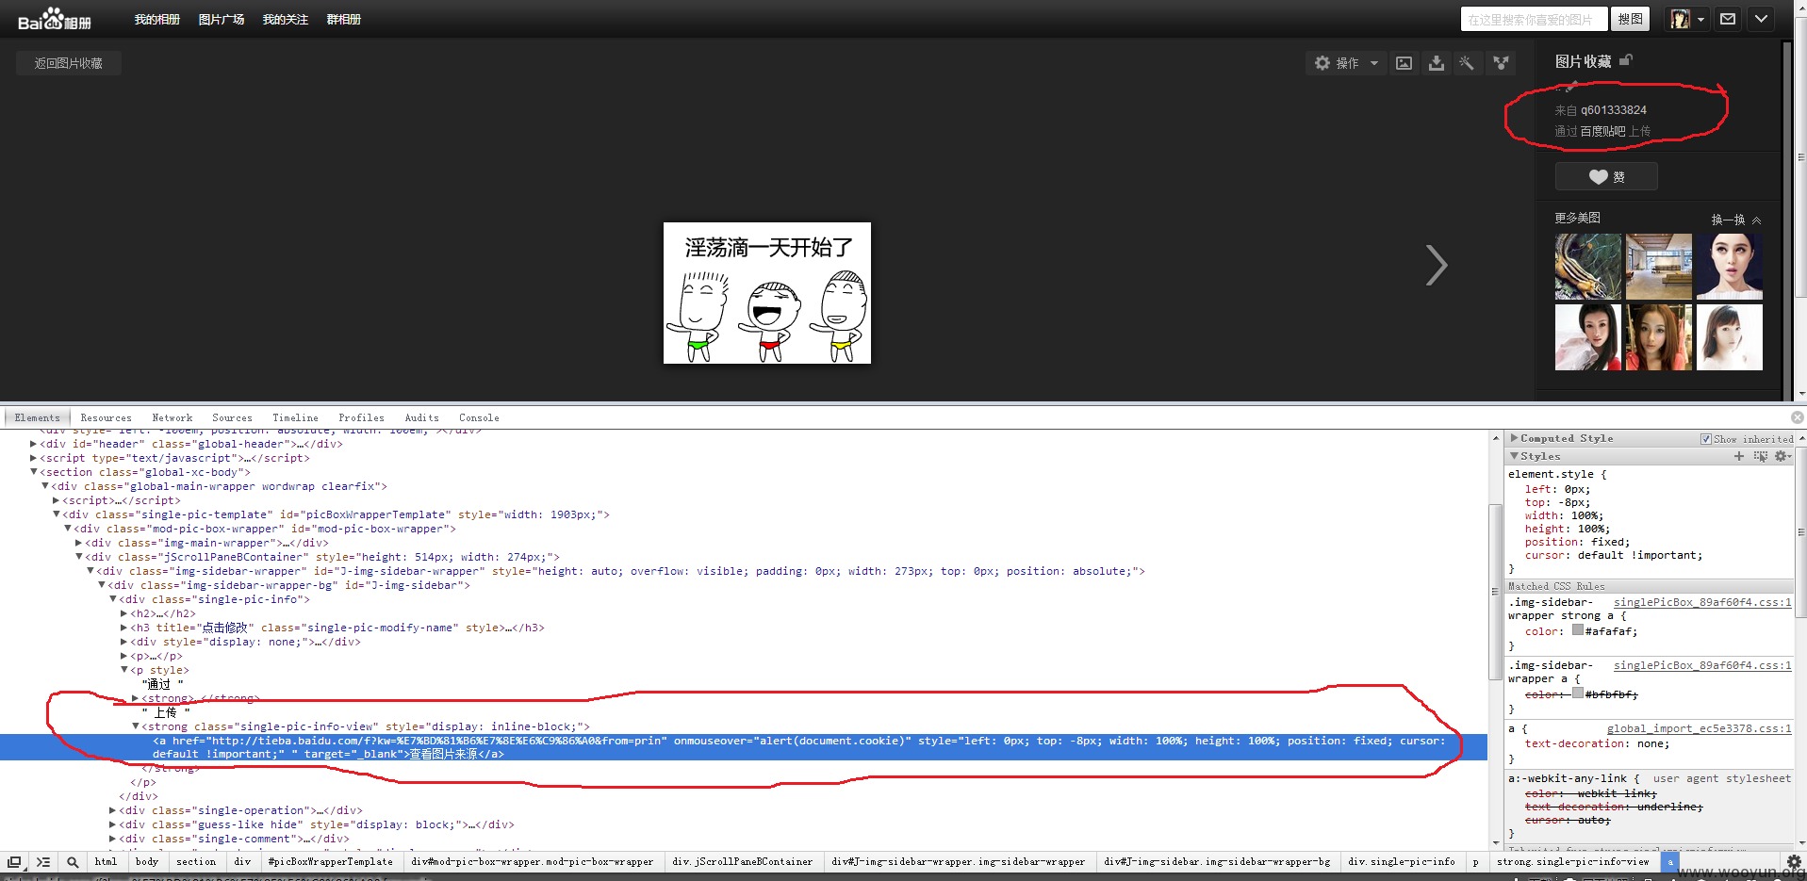Click the 搜图 search button
The width and height of the screenshot is (1807, 881).
click(1631, 19)
